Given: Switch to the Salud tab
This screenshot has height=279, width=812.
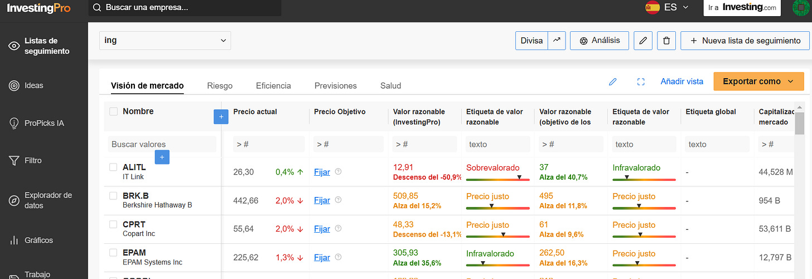Looking at the screenshot, I should click(x=390, y=85).
